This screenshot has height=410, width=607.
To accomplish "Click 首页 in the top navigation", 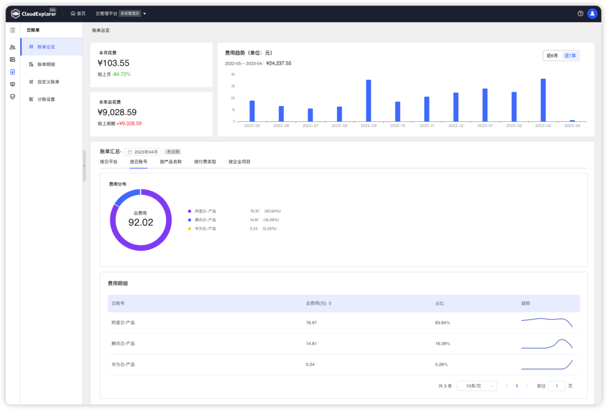I will pos(79,13).
